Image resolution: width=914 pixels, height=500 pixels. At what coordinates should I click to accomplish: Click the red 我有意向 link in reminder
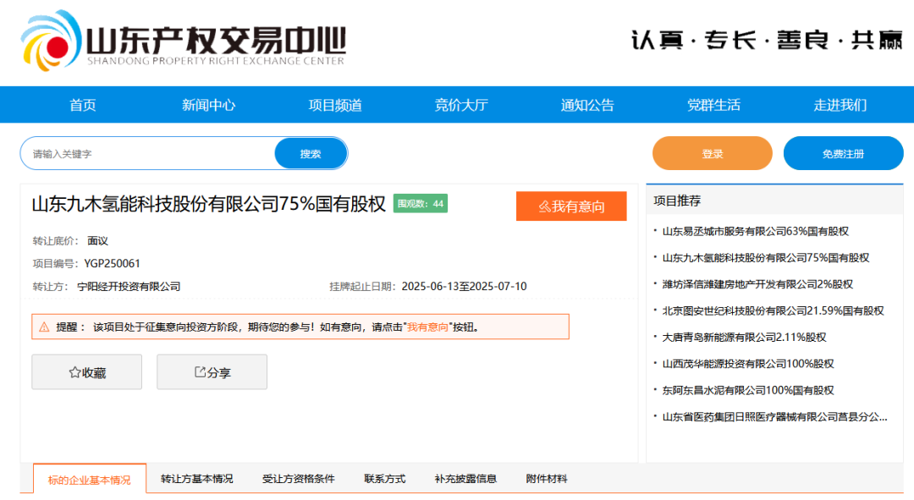tap(427, 327)
